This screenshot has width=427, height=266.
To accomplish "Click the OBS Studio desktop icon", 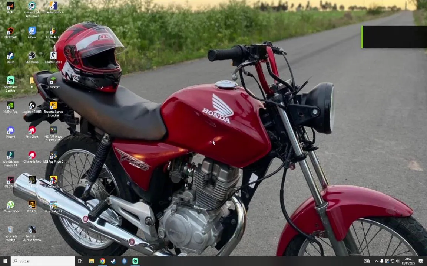I will 32,58.
